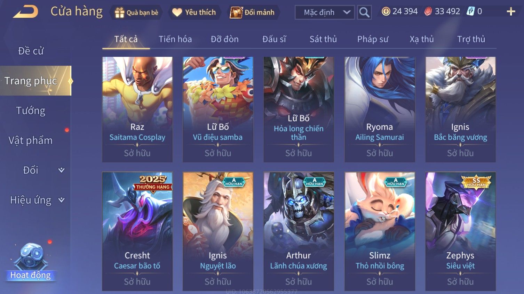
Task: Expand the Hiệu ứng sidebar section
Action: (35, 200)
